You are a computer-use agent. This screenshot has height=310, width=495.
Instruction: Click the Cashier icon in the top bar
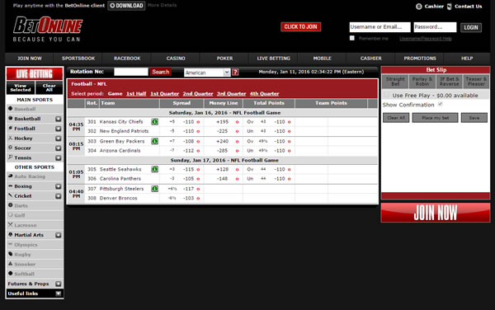coord(419,7)
